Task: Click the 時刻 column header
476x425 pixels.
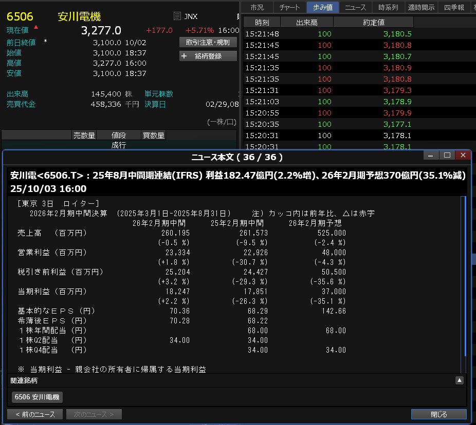Action: 262,22
